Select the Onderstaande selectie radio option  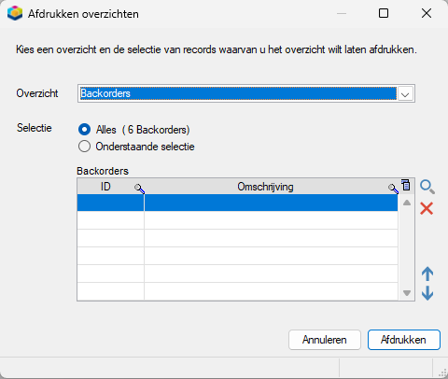85,147
